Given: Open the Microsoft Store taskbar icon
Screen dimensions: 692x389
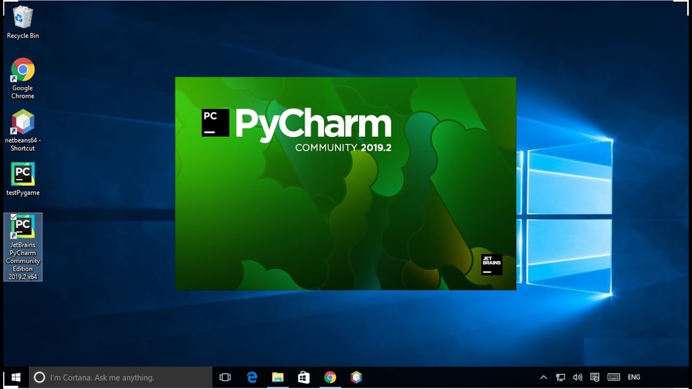Looking at the screenshot, I should [x=304, y=377].
